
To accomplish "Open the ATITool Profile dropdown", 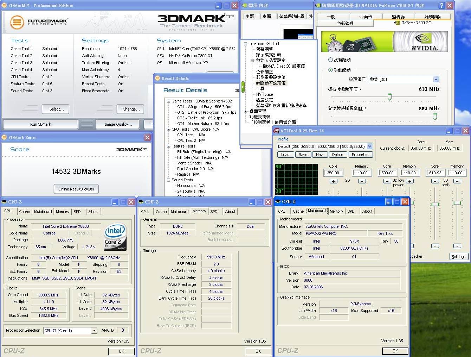I will click(369, 146).
